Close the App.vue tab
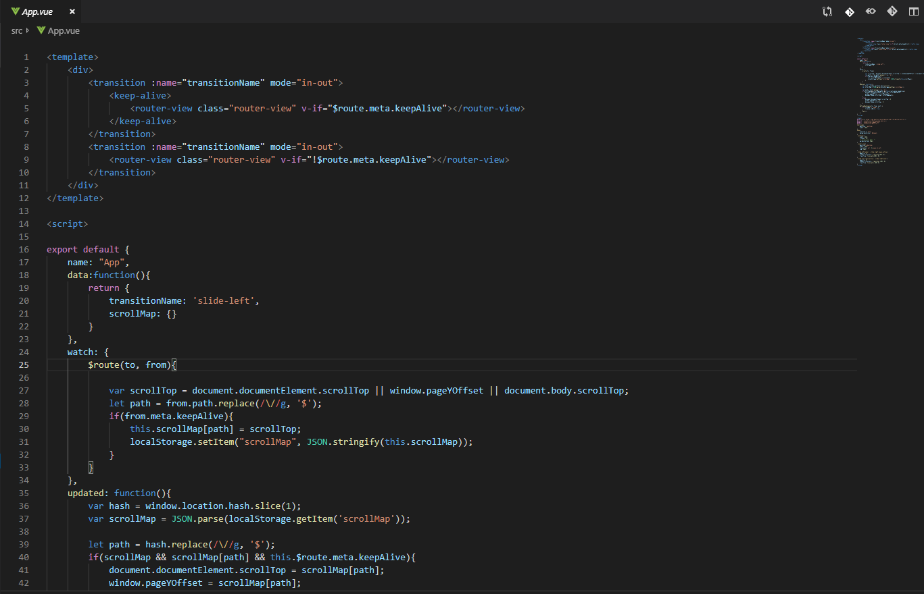Viewport: 924px width, 594px height. click(x=72, y=11)
